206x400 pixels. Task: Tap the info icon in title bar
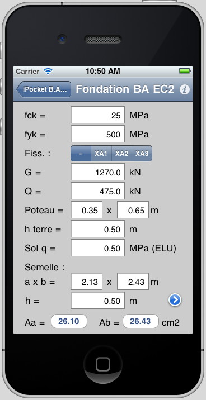[x=184, y=89]
